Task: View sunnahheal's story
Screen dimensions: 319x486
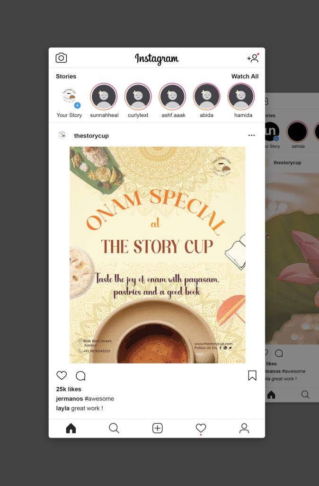Action: coord(104,96)
